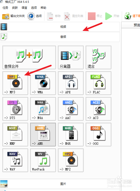Click the globe download link icon
The height and width of the screenshot is (191, 140).
click(x=128, y=16)
